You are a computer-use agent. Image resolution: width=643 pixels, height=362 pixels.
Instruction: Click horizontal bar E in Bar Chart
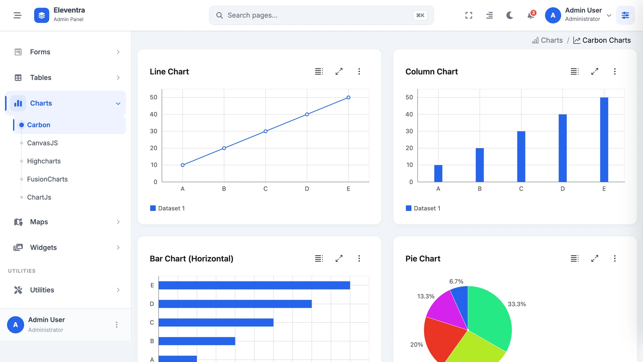tap(254, 285)
